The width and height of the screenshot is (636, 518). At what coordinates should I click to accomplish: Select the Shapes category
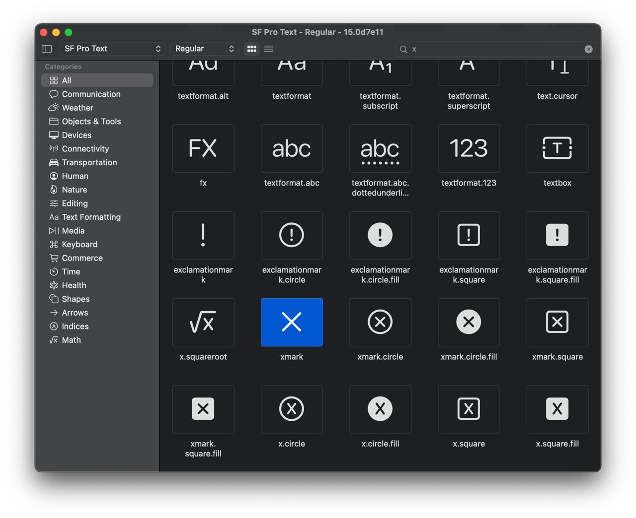coord(97,299)
